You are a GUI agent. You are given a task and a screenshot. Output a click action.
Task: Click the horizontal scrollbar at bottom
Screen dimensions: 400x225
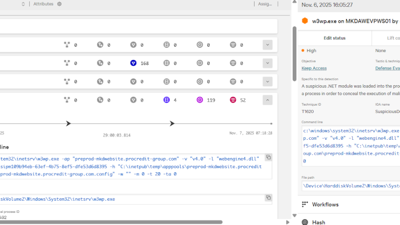130,222
